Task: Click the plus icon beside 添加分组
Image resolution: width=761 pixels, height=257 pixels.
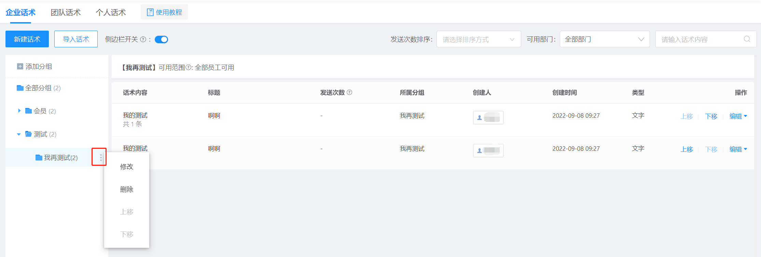Action: point(20,66)
